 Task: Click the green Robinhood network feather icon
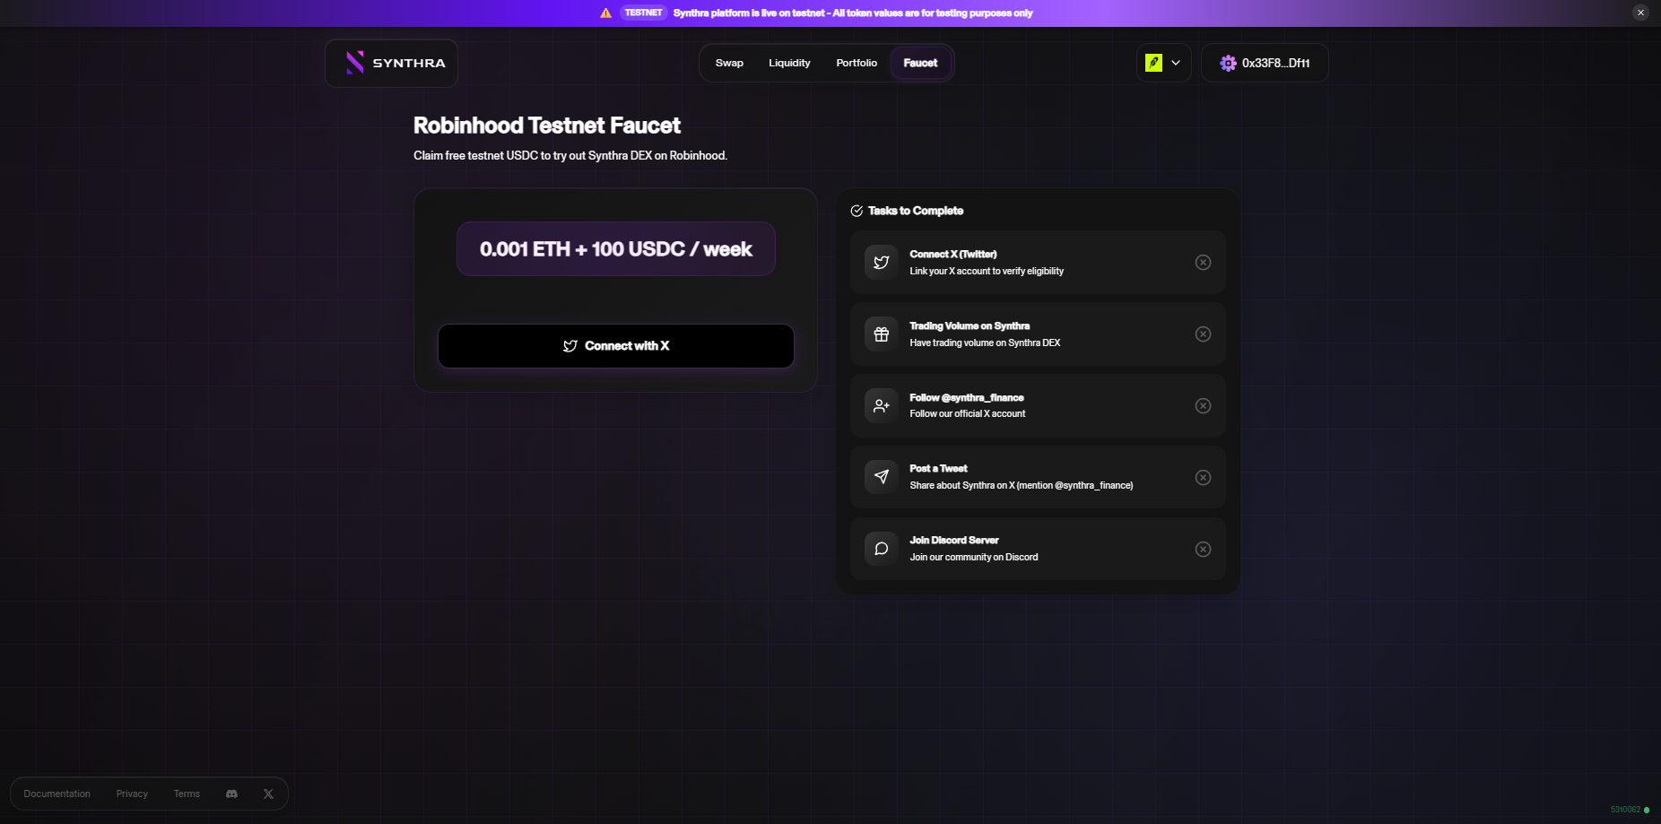click(1153, 63)
